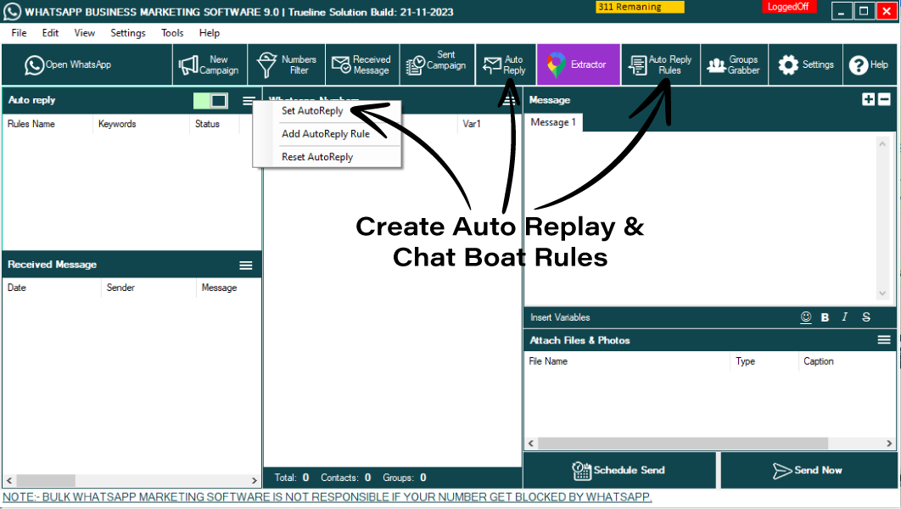901x509 pixels.
Task: Start a New Campaign
Action: click(210, 64)
